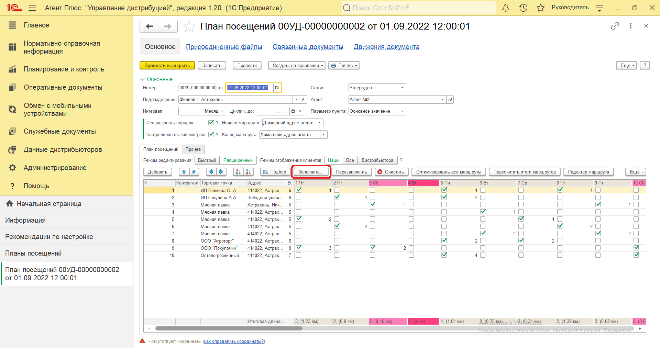Click Оптимизировать все маршруты button
The width and height of the screenshot is (660, 348).
coord(449,172)
